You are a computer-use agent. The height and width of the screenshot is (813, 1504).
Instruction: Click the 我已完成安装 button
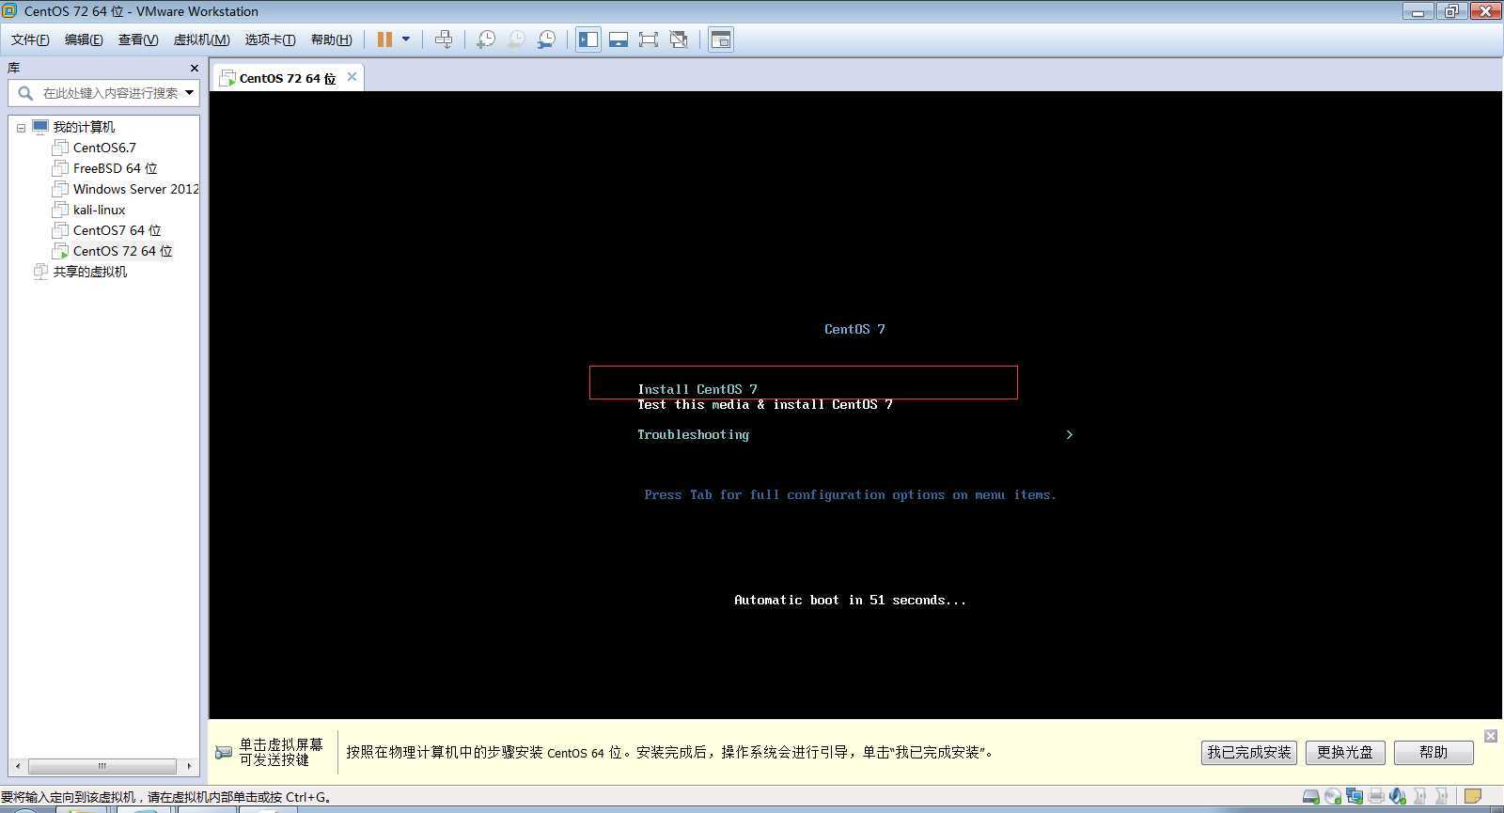[x=1249, y=752]
